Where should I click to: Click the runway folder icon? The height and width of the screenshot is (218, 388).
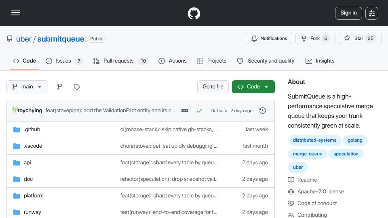point(17,212)
